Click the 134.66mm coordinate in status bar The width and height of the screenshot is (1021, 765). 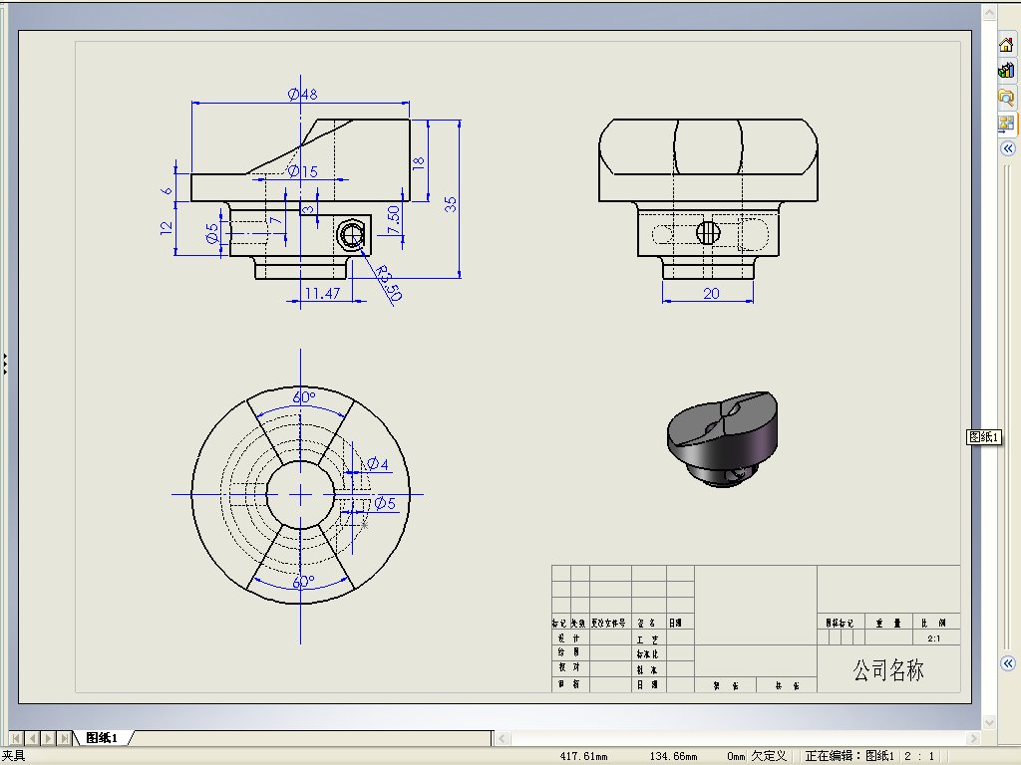673,757
